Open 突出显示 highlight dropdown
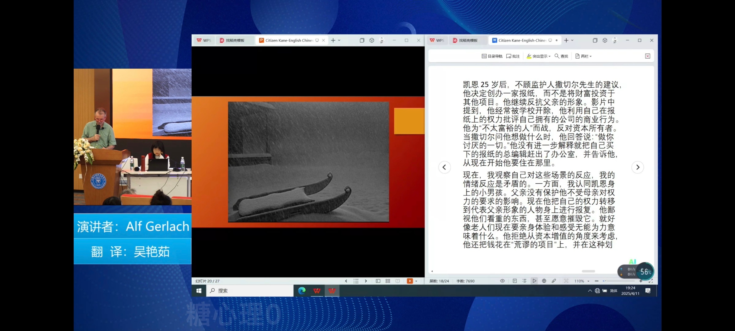Image resolution: width=735 pixels, height=331 pixels. point(539,56)
